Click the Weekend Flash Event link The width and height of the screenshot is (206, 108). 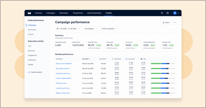click(x=63, y=93)
